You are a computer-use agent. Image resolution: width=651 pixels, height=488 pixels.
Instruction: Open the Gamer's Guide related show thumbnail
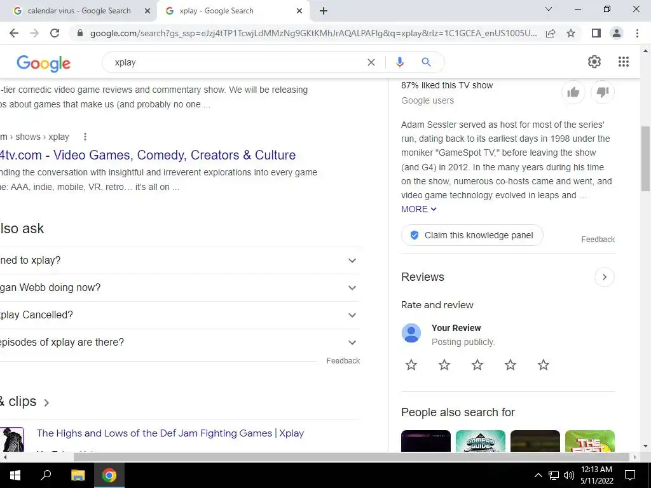click(x=481, y=441)
